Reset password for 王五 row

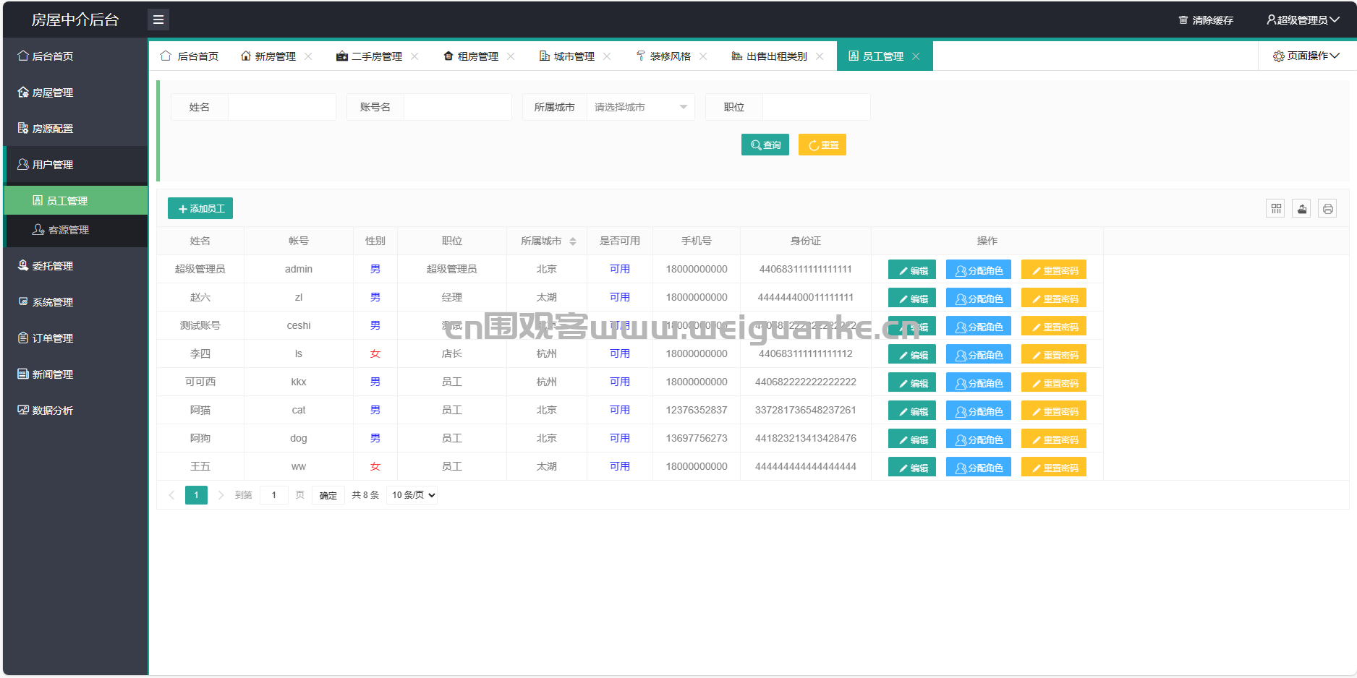[x=1054, y=467]
